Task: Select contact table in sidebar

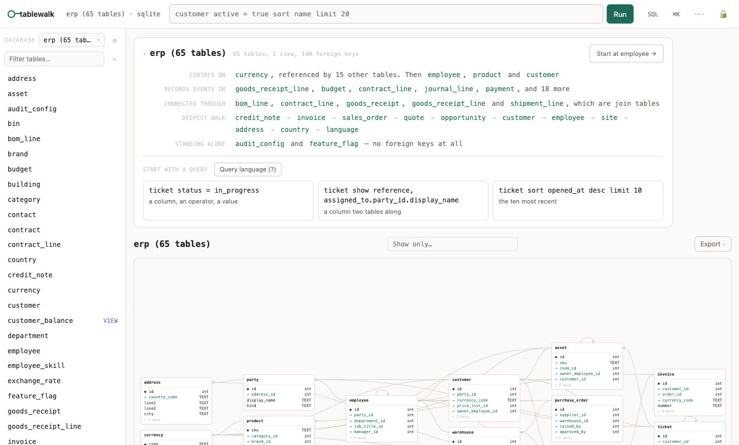Action: pos(62,215)
